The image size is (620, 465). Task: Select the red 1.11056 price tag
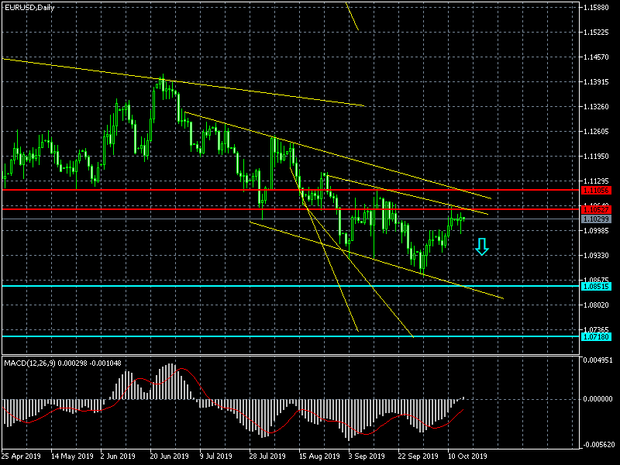coord(596,190)
